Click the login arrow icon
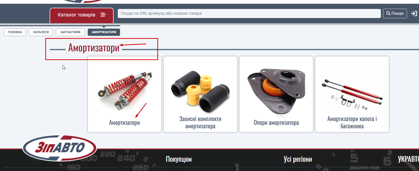Viewport: 419px width, 171px height. pos(414,13)
